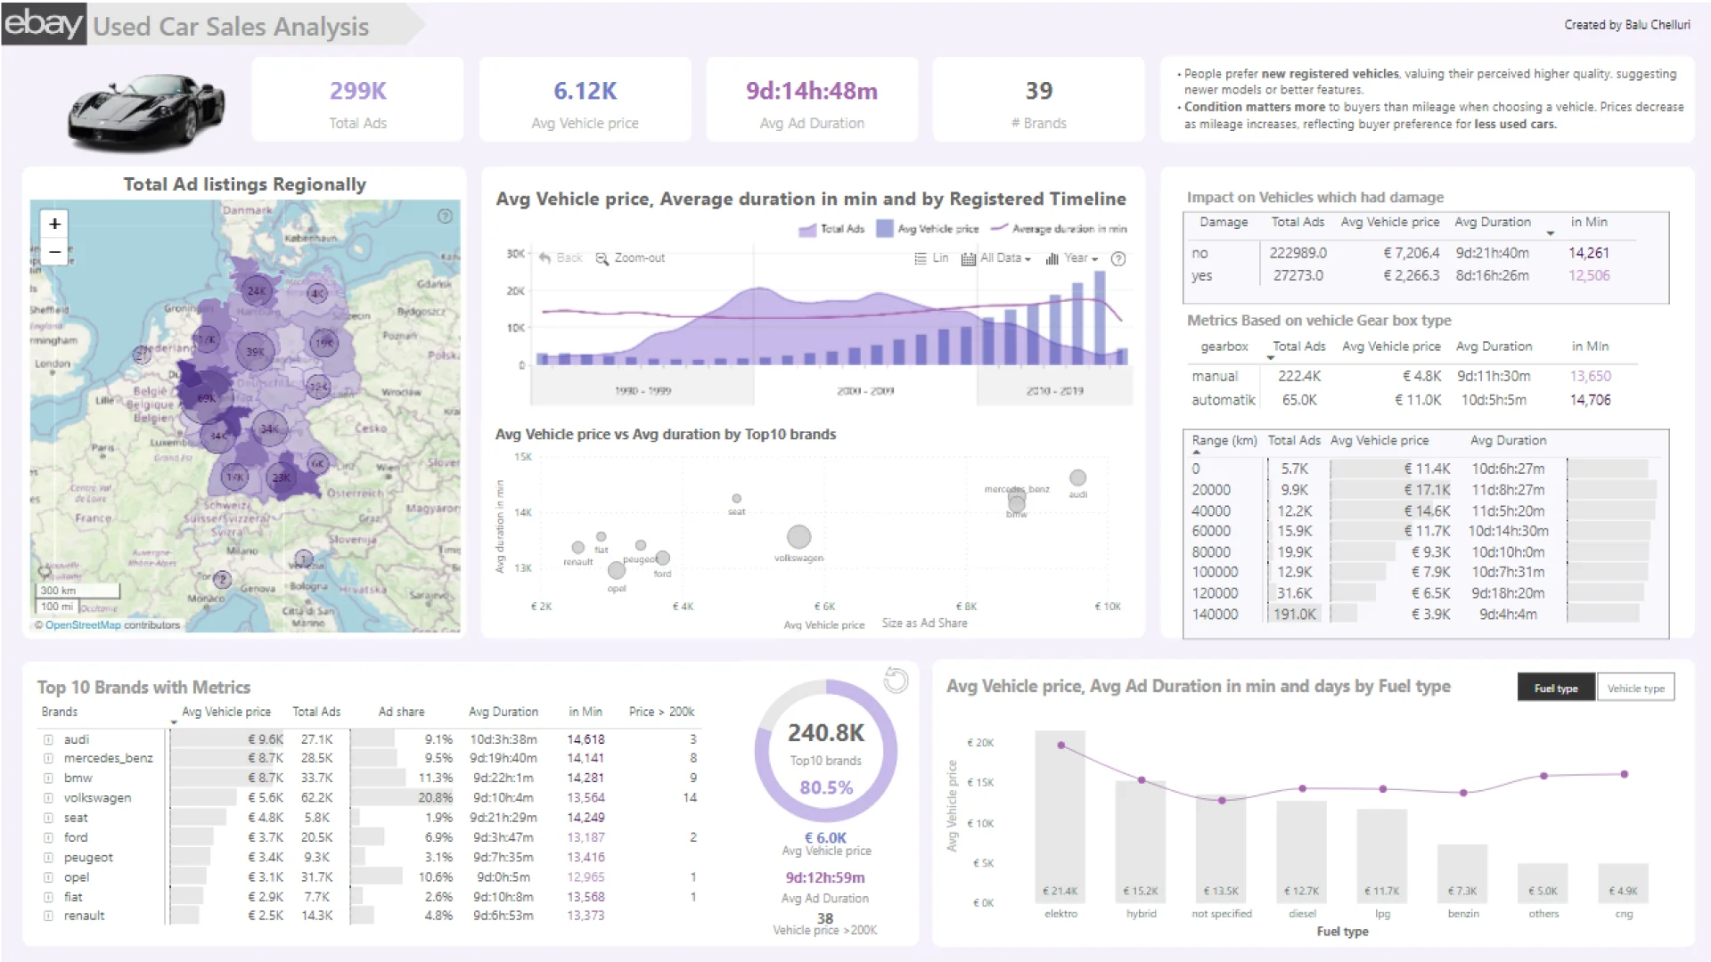Image resolution: width=1711 pixels, height=962 pixels.
Task: Open timeline chart help question mark
Action: (1118, 259)
